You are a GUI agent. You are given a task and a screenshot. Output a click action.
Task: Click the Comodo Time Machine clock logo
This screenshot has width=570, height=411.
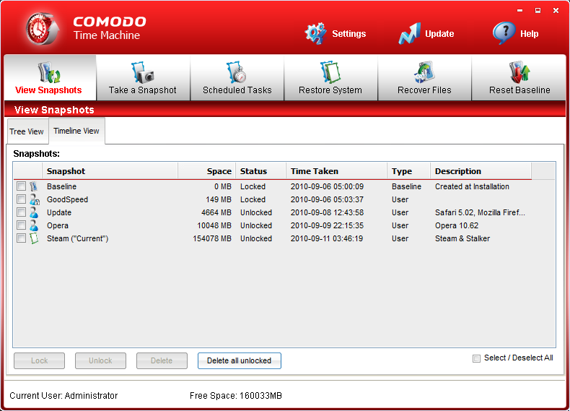coord(42,28)
